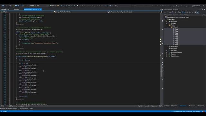Open the Вывод output tab
Viewport: 206px width, 116px height.
[32, 109]
